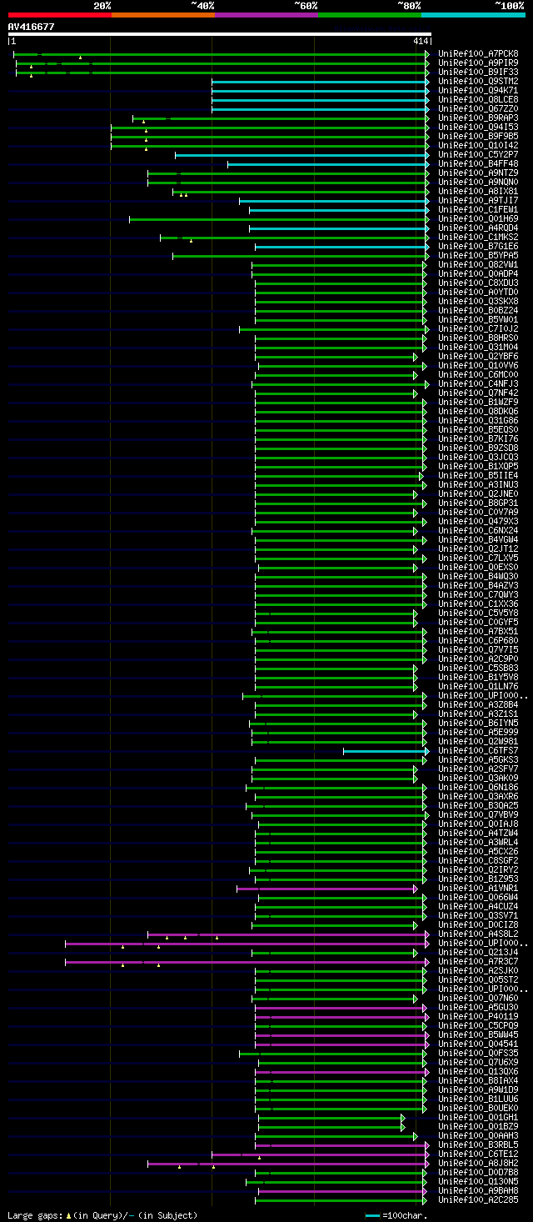Click label UniRef100_Q10I42
The width and height of the screenshot is (533, 1222).
[478, 145]
